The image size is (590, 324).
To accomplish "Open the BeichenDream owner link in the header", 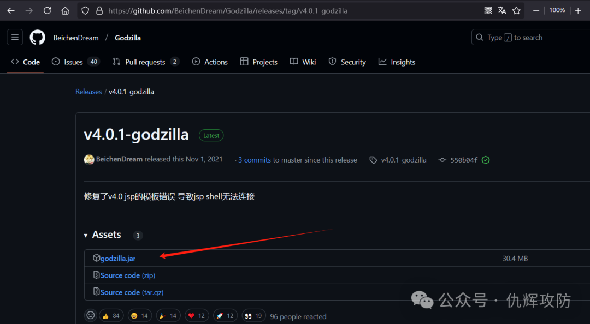I will tap(76, 38).
